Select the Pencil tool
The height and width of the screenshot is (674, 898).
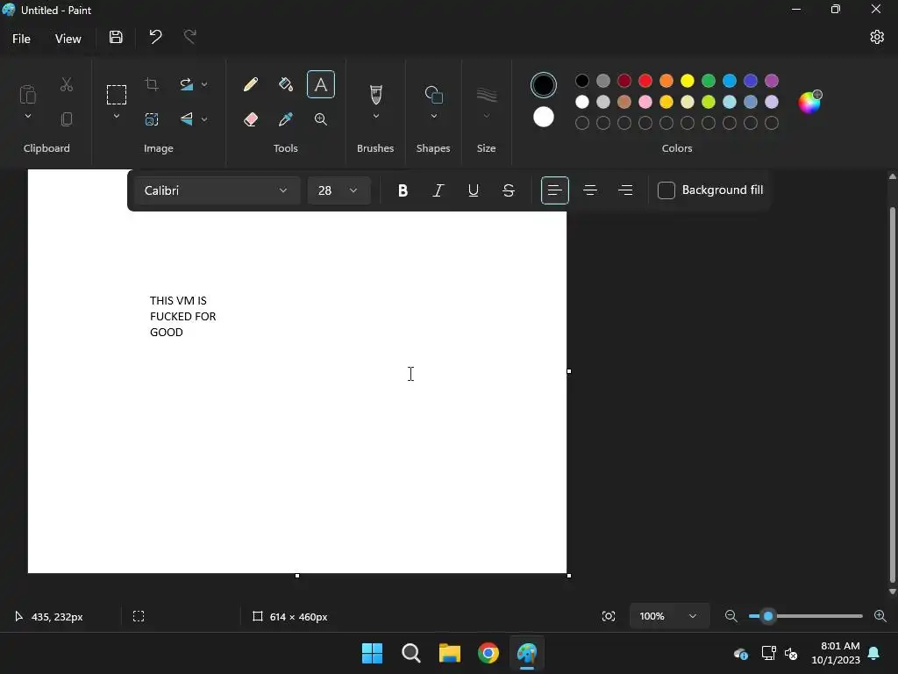pos(250,85)
